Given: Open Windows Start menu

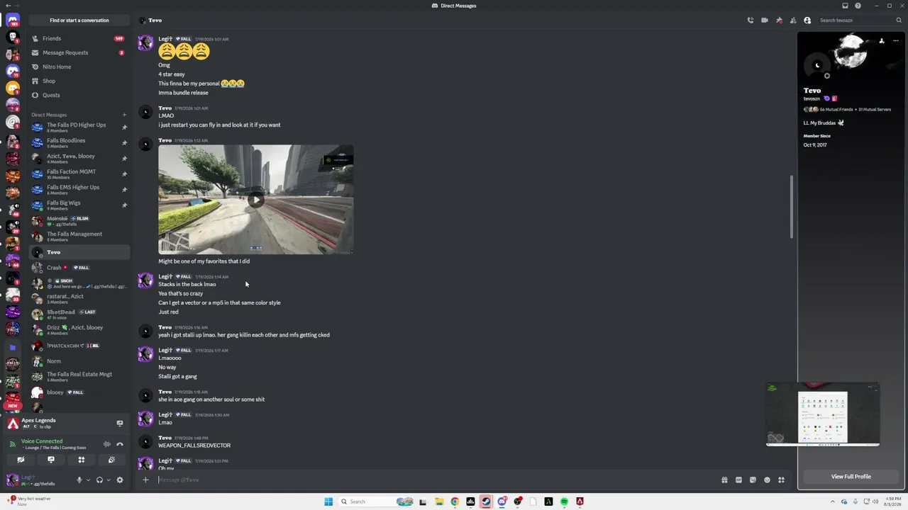Looking at the screenshot, I should tap(328, 501).
